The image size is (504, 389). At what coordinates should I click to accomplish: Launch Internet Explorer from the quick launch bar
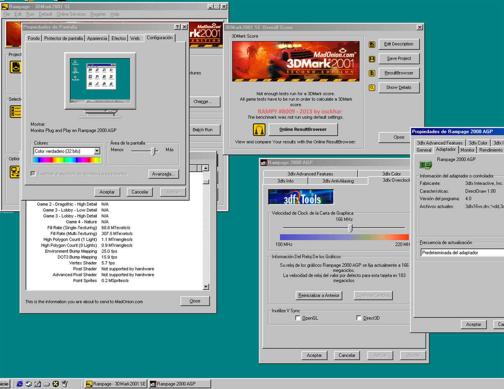[19, 384]
